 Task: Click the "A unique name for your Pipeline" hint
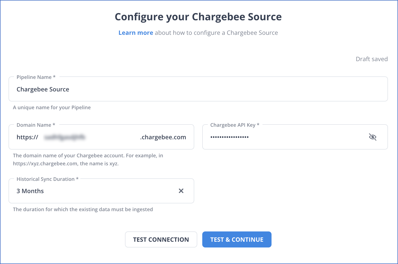click(x=52, y=107)
